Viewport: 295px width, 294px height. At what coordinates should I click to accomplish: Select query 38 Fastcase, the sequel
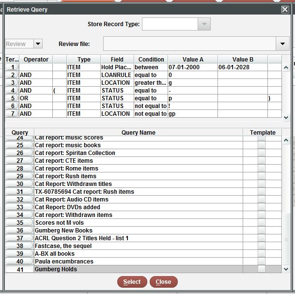pyautogui.click(x=139, y=246)
